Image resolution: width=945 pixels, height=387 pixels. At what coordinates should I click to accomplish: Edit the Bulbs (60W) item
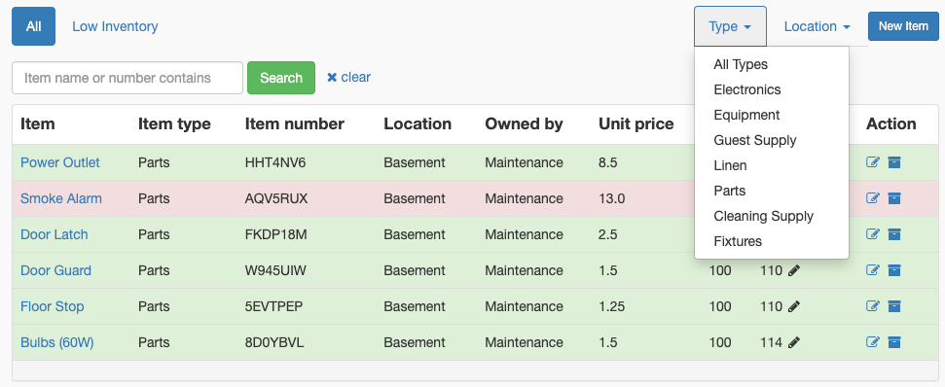873,342
